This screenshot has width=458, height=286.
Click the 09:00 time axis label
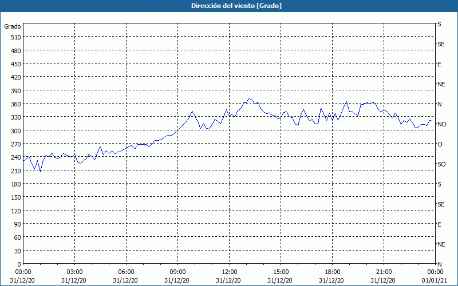[x=178, y=272]
